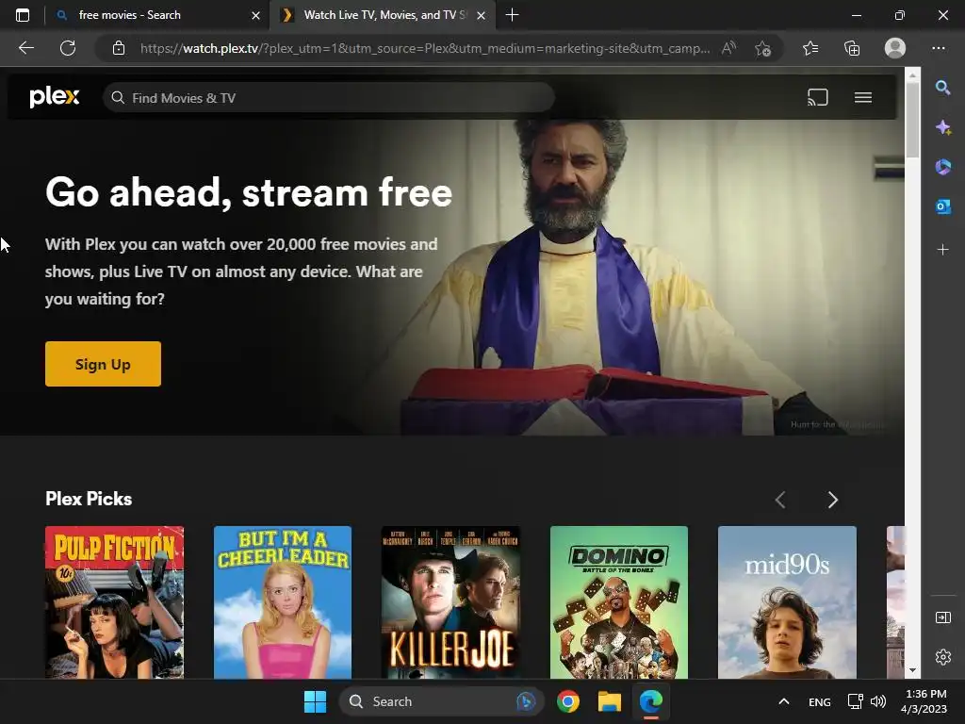Viewport: 965px width, 724px height.
Task: Open File Explorer from taskbar
Action: click(x=610, y=701)
